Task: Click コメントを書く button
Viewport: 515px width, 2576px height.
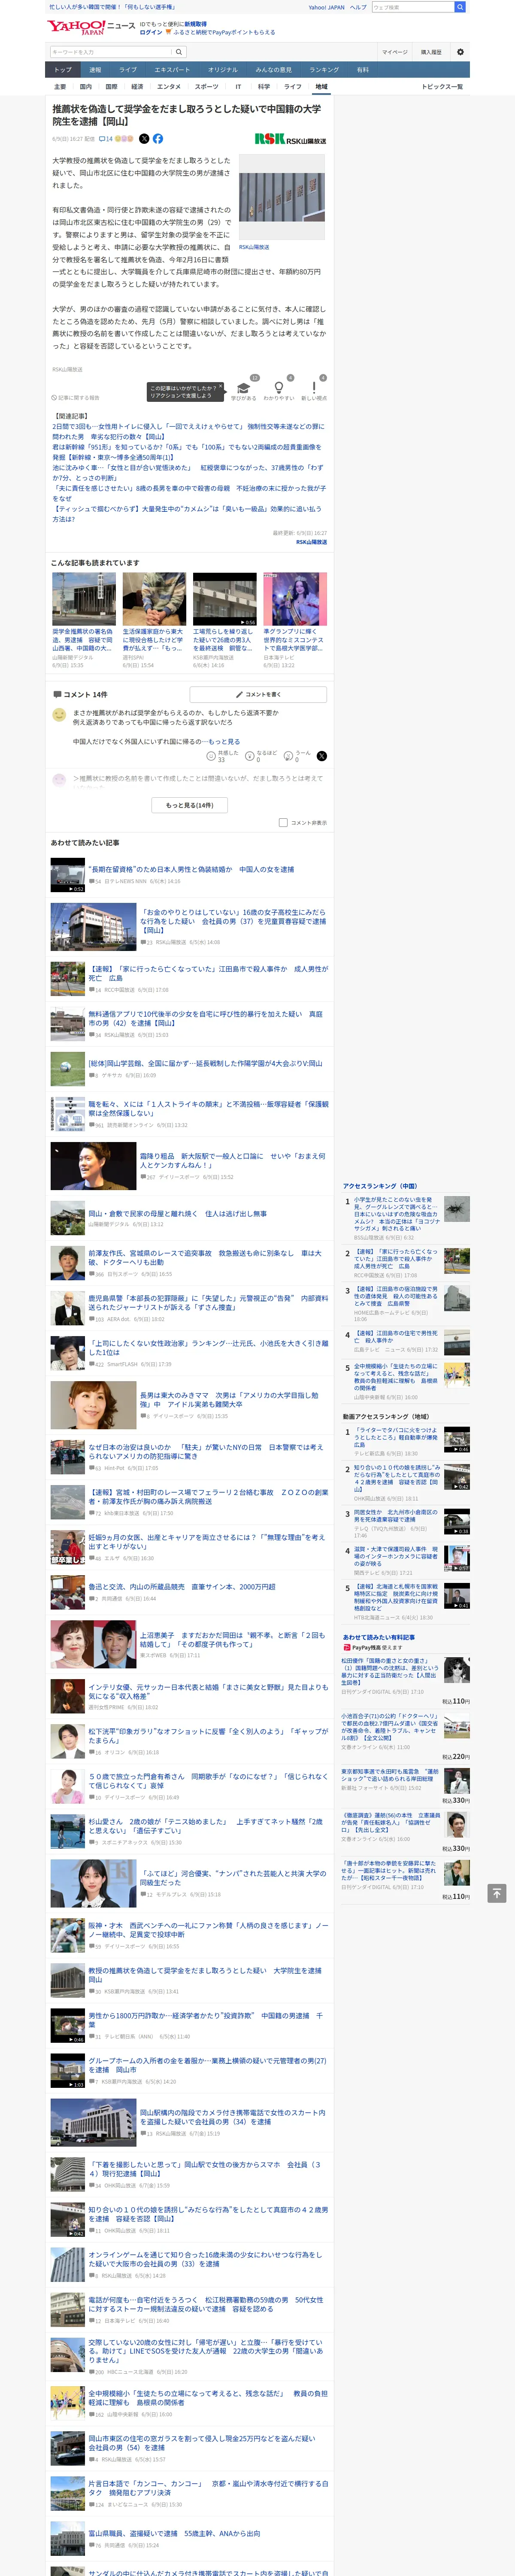Action: pos(258,694)
